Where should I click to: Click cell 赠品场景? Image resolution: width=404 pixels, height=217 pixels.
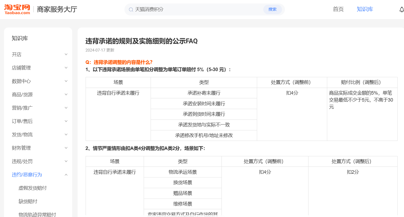183,193
